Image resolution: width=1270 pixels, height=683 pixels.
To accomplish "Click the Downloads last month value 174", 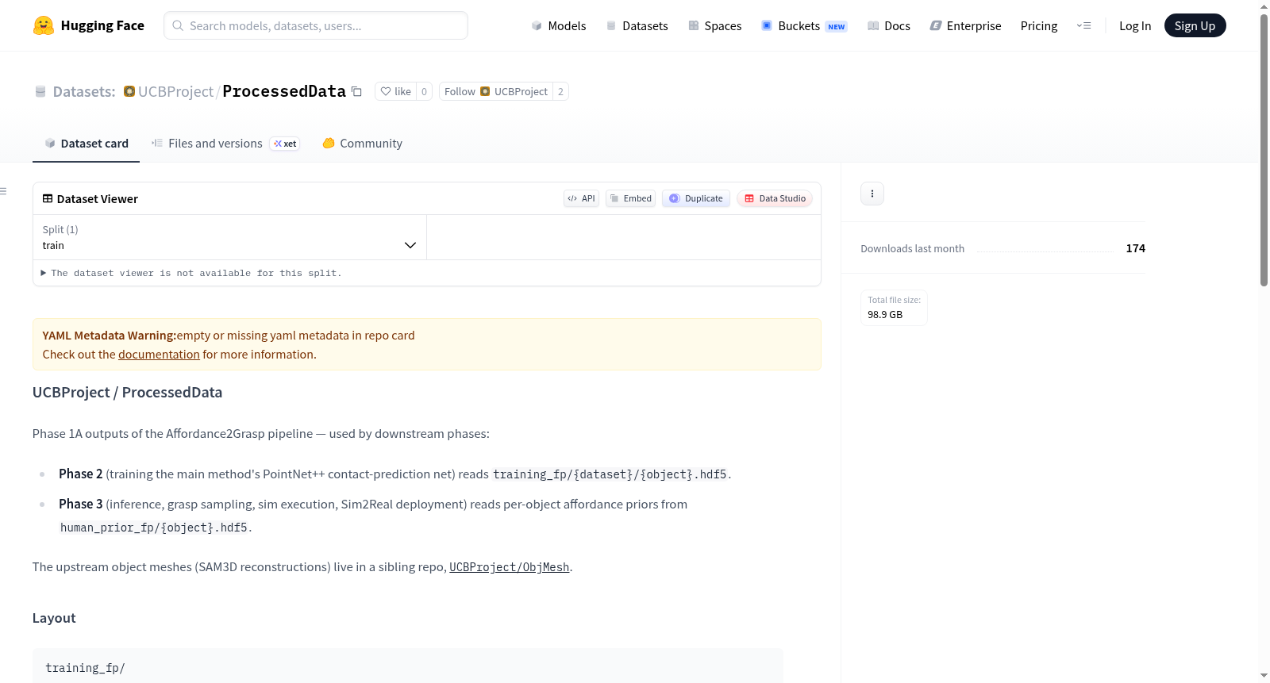I will [1136, 248].
